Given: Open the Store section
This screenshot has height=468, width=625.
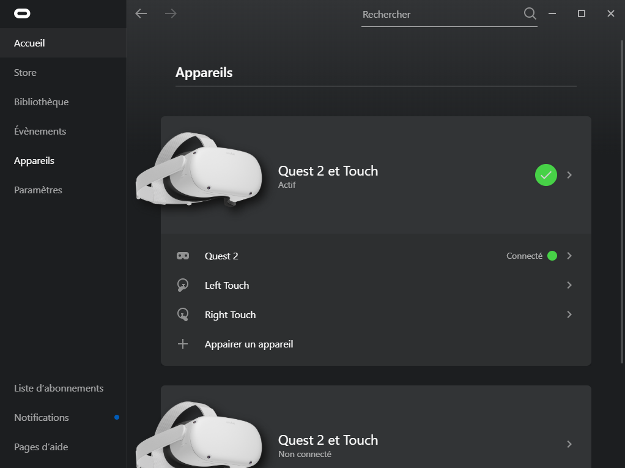Looking at the screenshot, I should pyautogui.click(x=64, y=73).
